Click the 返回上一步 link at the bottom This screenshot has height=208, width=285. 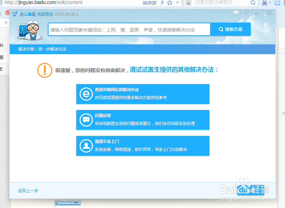tap(28, 190)
